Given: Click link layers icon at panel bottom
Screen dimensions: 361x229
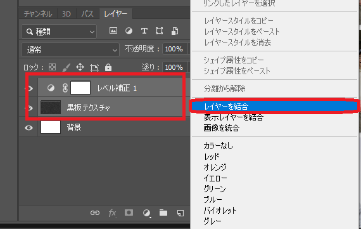Looking at the screenshot, I should click(95, 213).
